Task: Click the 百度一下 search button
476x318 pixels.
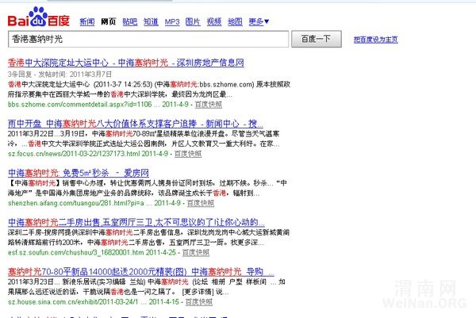Action: (317, 39)
